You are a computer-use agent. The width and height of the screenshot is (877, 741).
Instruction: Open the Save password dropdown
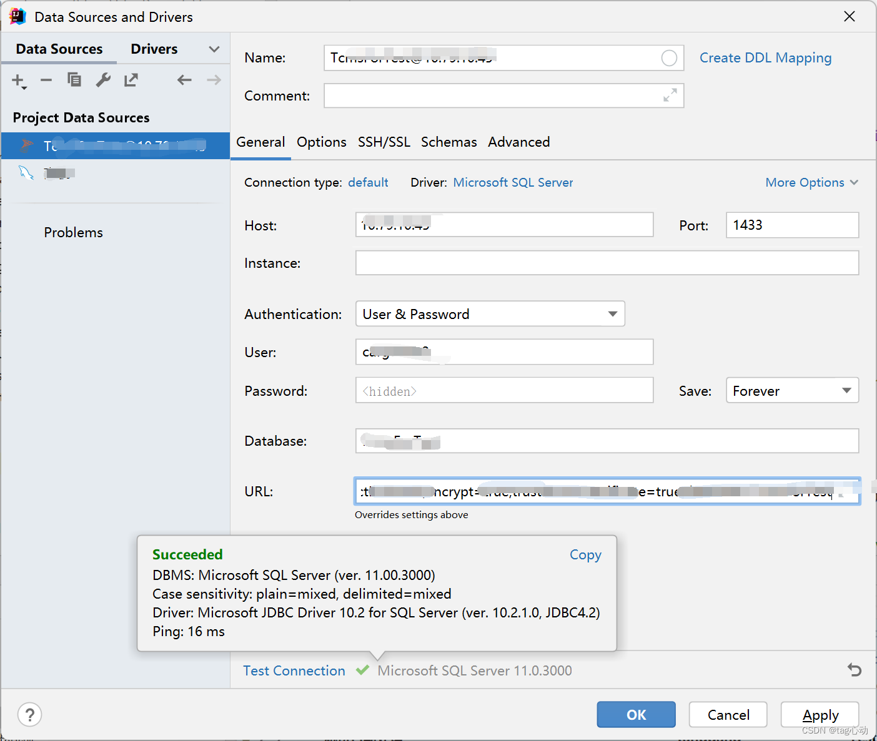pos(792,391)
